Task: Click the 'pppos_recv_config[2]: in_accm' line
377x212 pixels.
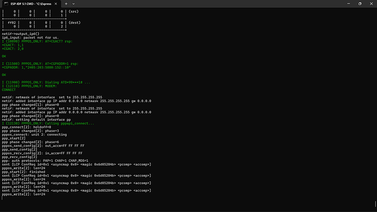Action: [x=42, y=153]
